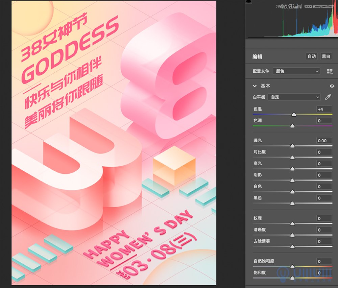Click the 黑白 button
Viewport: 338px width, 288px height.
coord(326,56)
